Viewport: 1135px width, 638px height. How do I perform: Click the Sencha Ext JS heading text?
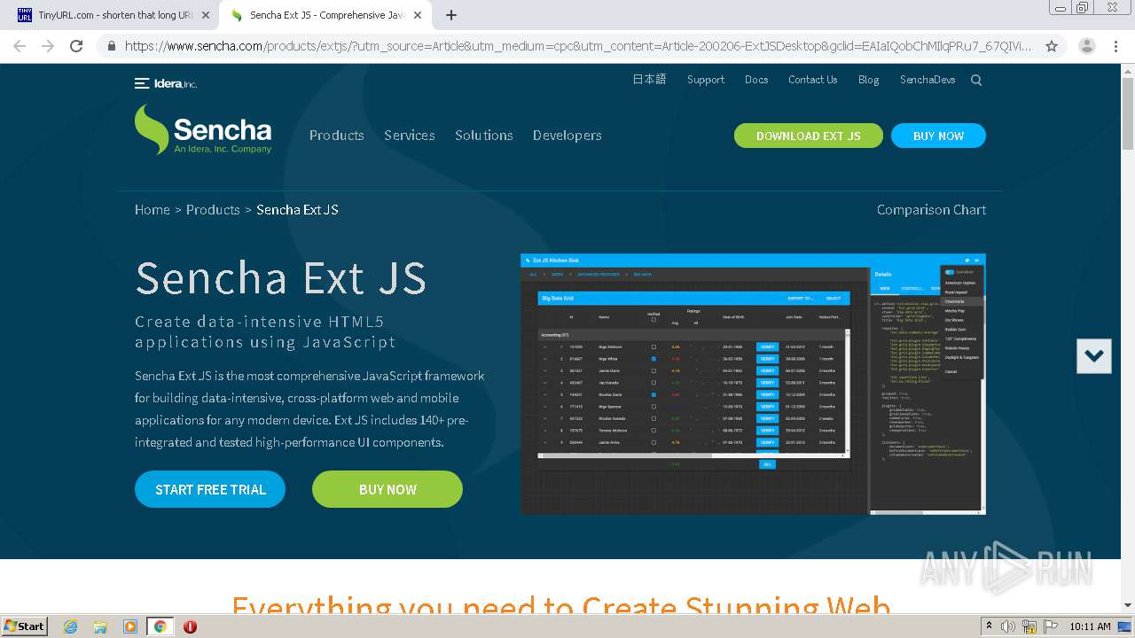(x=280, y=278)
